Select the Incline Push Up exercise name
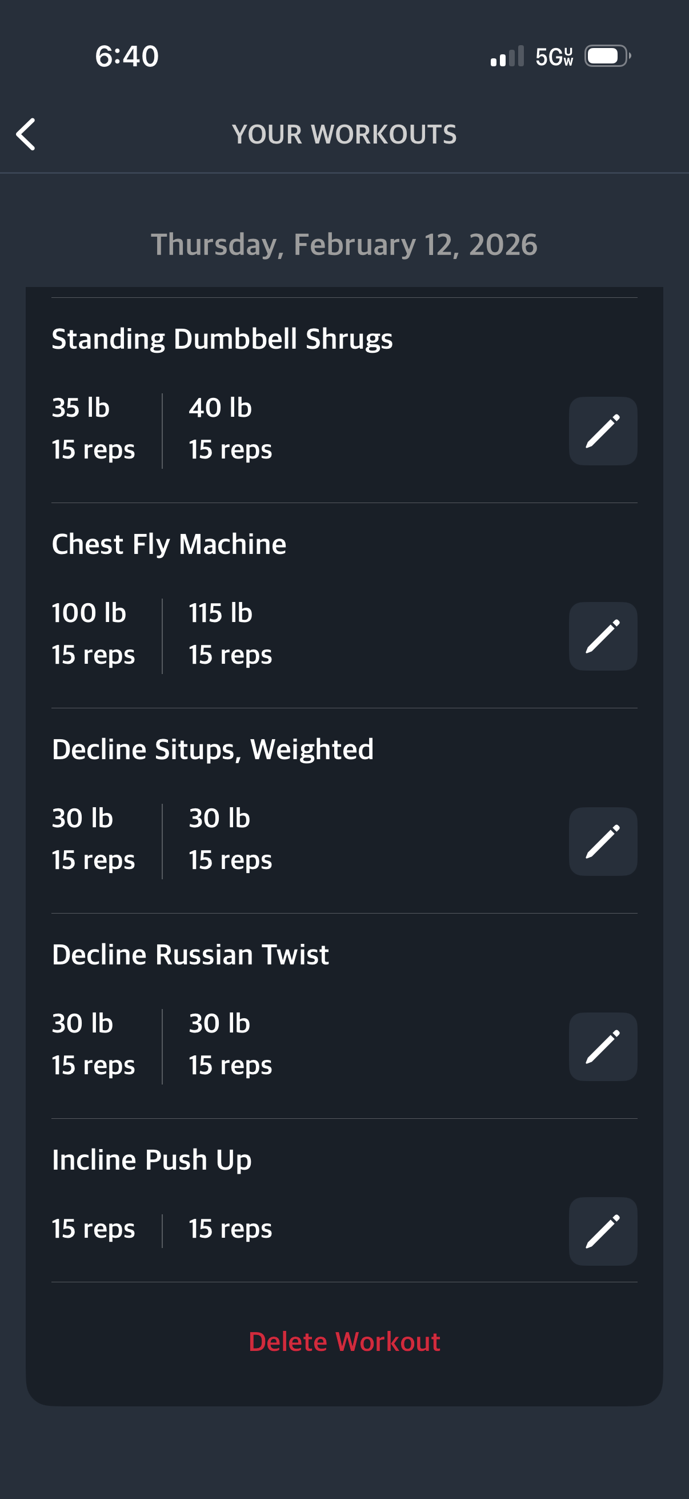 click(x=152, y=1160)
